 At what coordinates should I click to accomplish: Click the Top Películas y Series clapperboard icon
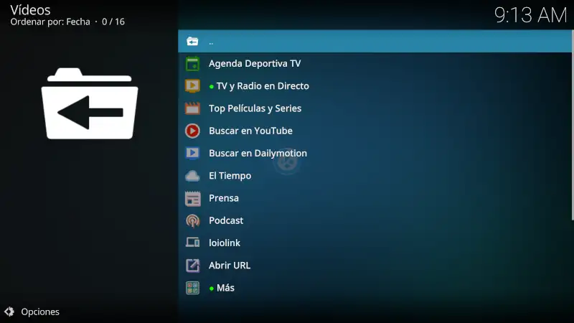click(192, 108)
